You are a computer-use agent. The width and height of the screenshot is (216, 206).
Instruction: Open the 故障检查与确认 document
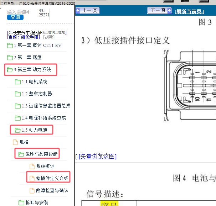[49, 190]
